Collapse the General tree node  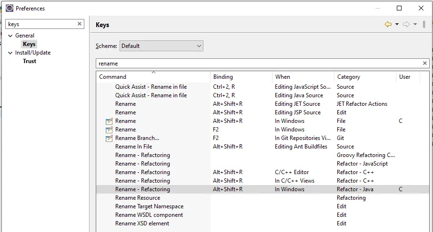pos(10,36)
